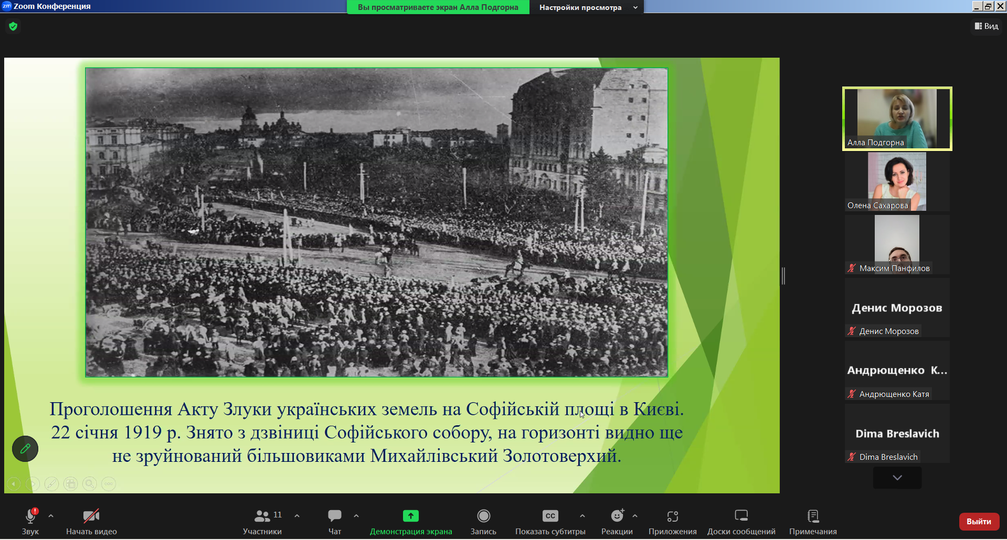Expand audio options arrow next to Звук
The height and width of the screenshot is (540, 1007).
click(51, 516)
